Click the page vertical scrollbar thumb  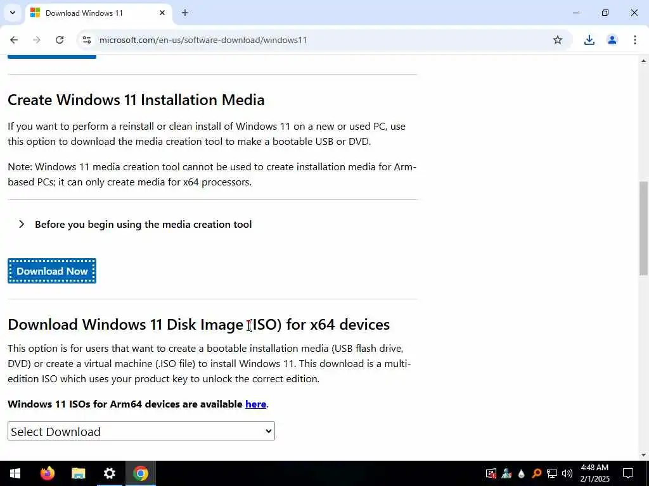tap(643, 228)
